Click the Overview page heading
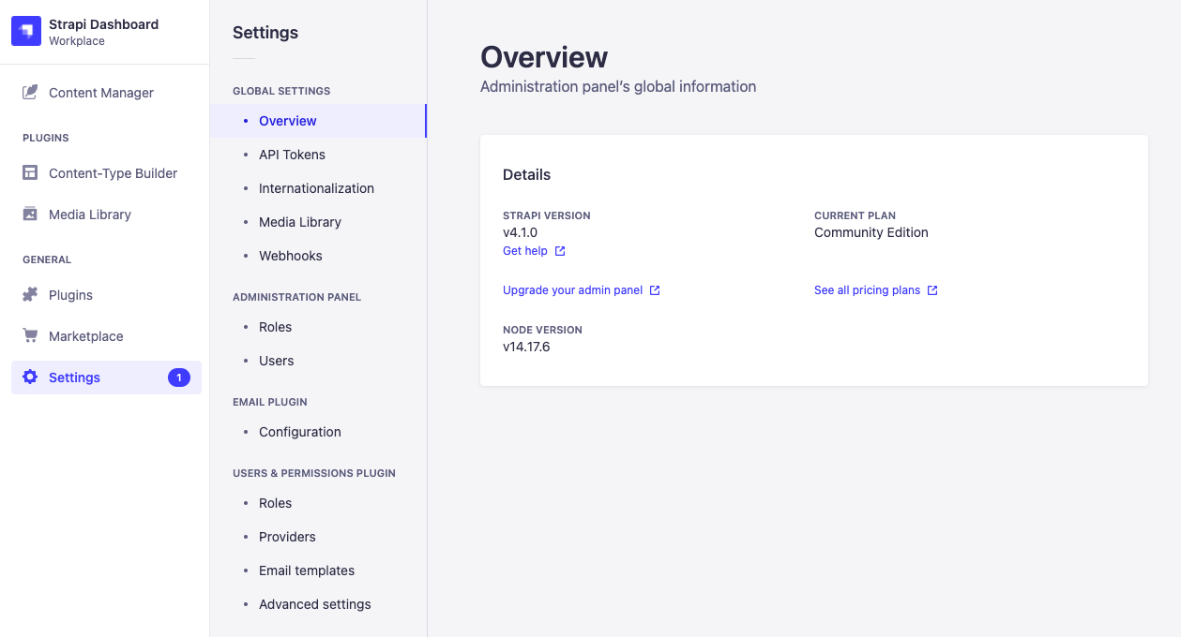Viewport: 1181px width, 637px height. pos(544,57)
